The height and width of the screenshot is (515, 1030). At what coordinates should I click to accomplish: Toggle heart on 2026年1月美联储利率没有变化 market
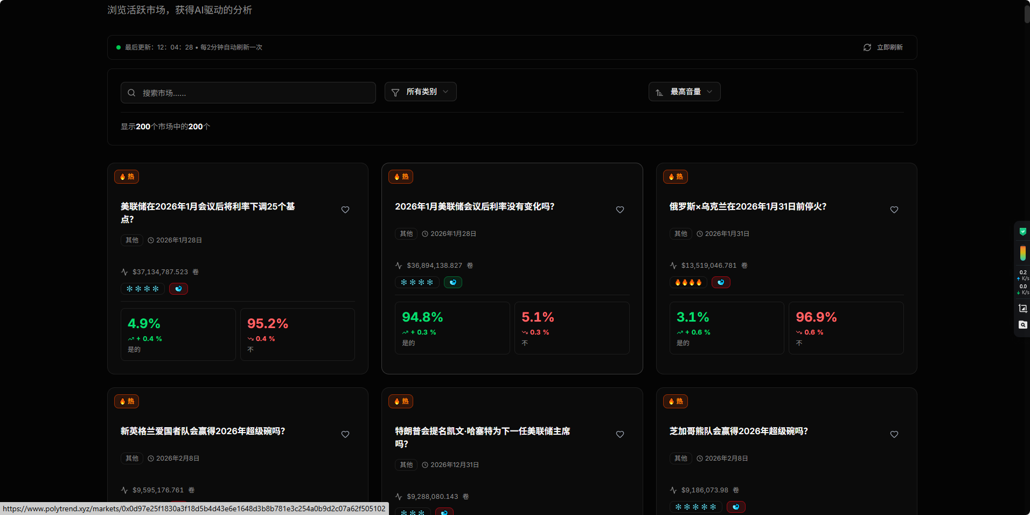[620, 210]
